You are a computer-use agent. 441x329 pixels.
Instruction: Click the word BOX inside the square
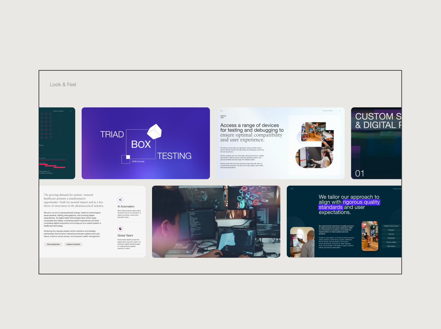pyautogui.click(x=141, y=144)
